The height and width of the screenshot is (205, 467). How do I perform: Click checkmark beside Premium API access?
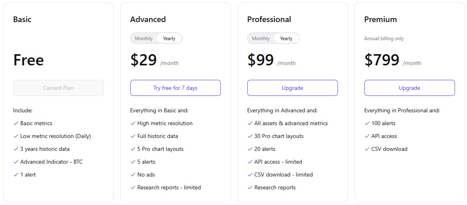367,136
